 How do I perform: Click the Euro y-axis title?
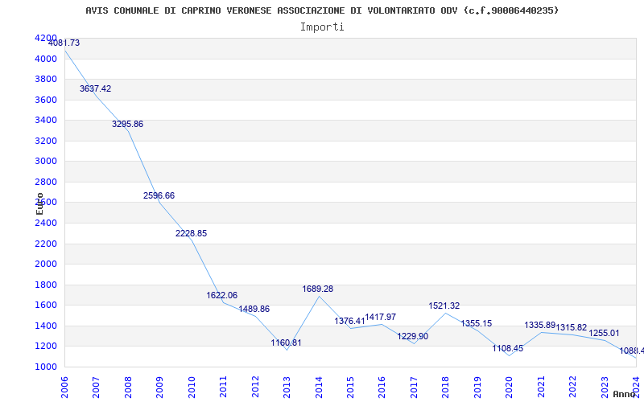pyautogui.click(x=39, y=203)
